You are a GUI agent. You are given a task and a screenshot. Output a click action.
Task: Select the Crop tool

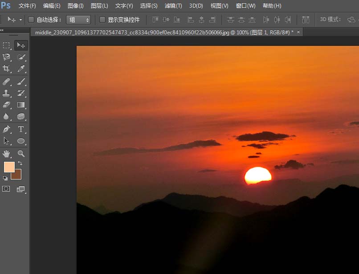(7, 69)
